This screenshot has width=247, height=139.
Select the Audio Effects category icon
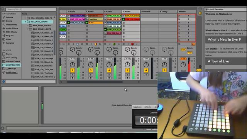pyautogui.click(x=4, y=28)
